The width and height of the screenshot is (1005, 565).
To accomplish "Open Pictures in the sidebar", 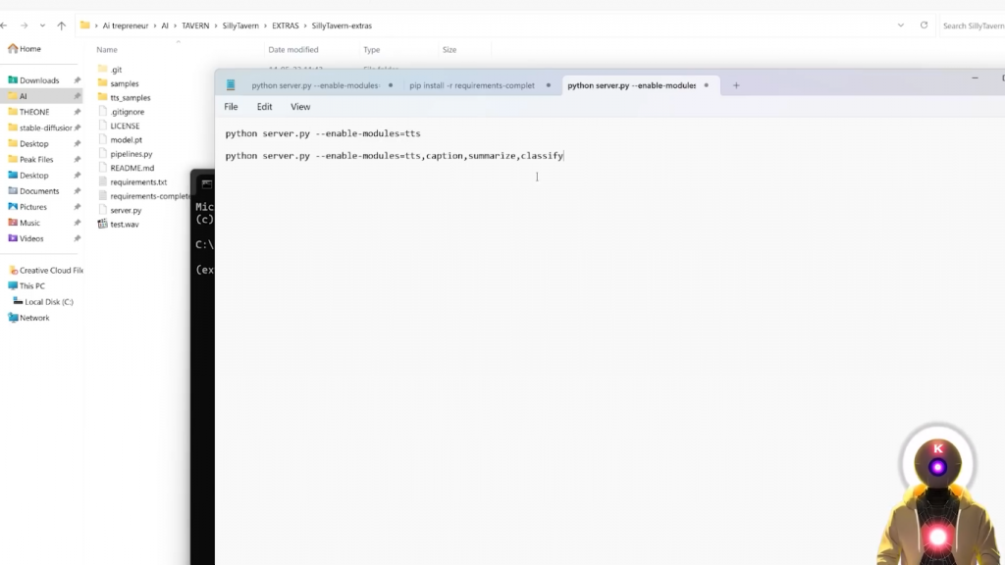I will [x=27, y=207].
